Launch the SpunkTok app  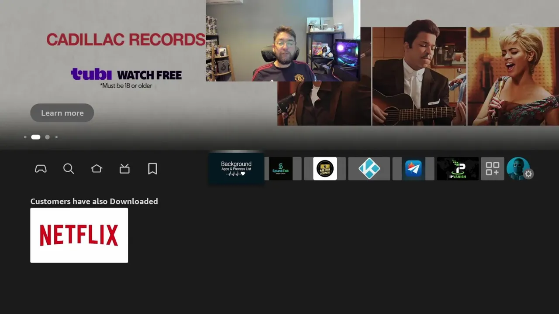pyautogui.click(x=281, y=169)
